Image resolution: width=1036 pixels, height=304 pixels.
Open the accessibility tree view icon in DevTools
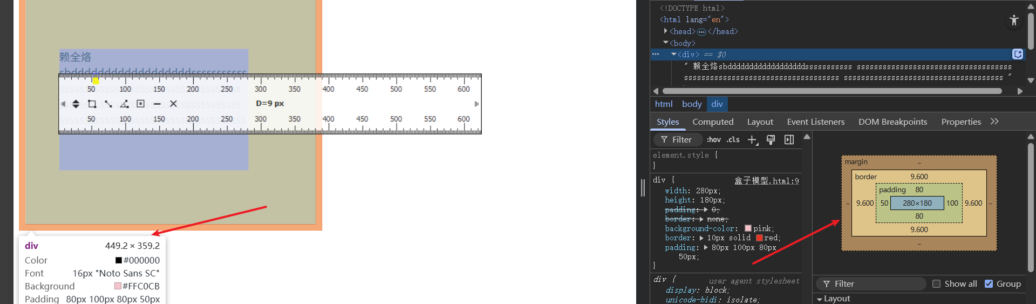click(1014, 21)
